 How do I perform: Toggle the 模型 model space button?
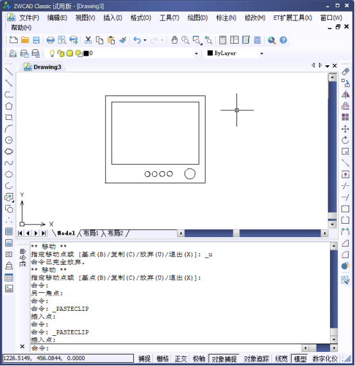coord(300,358)
